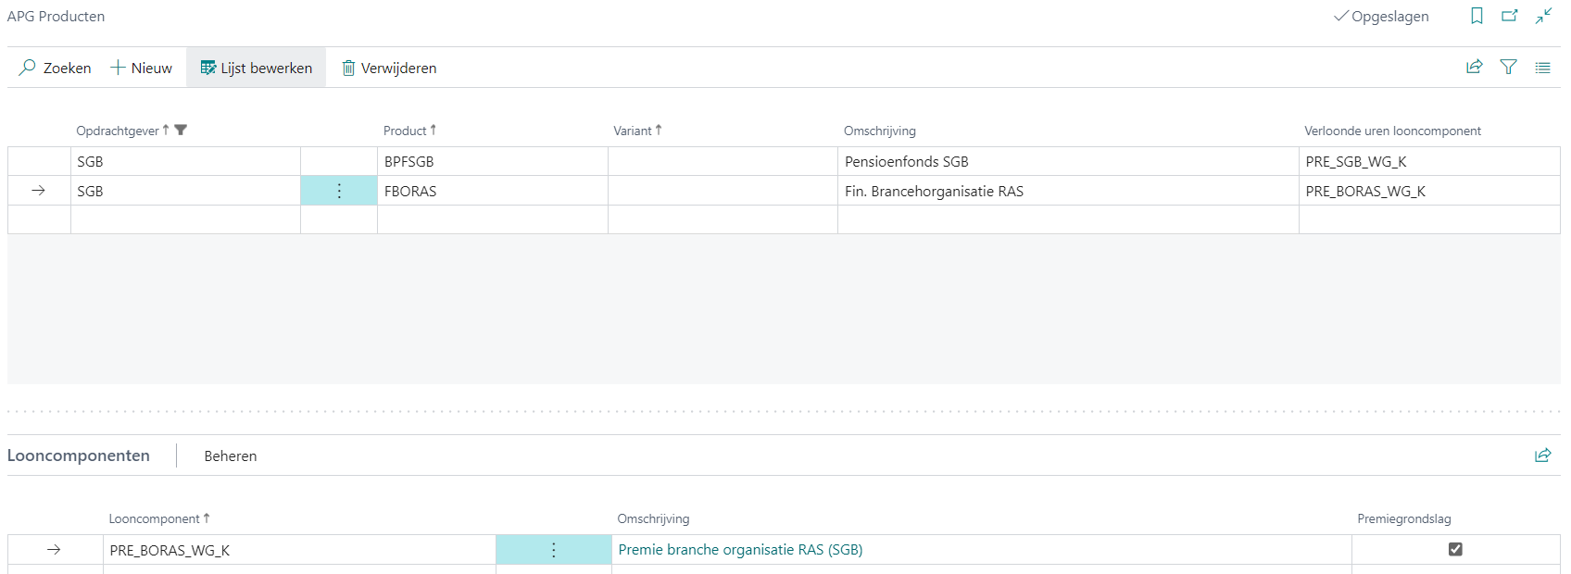Click the share icon in top toolbar
Viewport: 1571px width, 574px height.
click(1475, 67)
